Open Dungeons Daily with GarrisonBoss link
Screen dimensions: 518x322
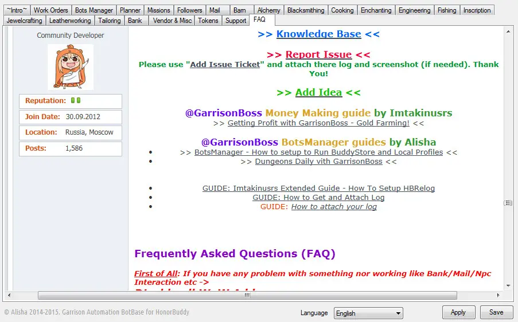[318, 162]
